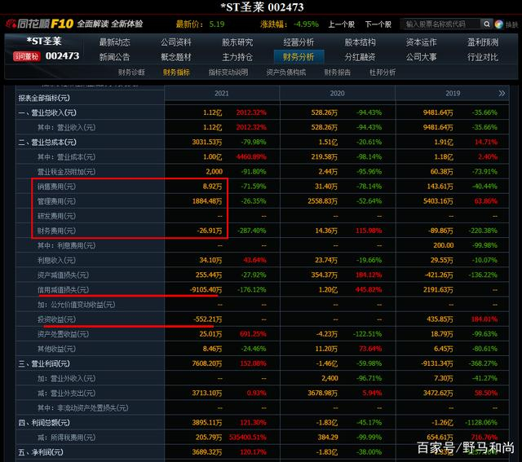This screenshot has height=462, width=522.
Task: Click 2021 operating profit 7608.20万
Action: pyautogui.click(x=206, y=364)
